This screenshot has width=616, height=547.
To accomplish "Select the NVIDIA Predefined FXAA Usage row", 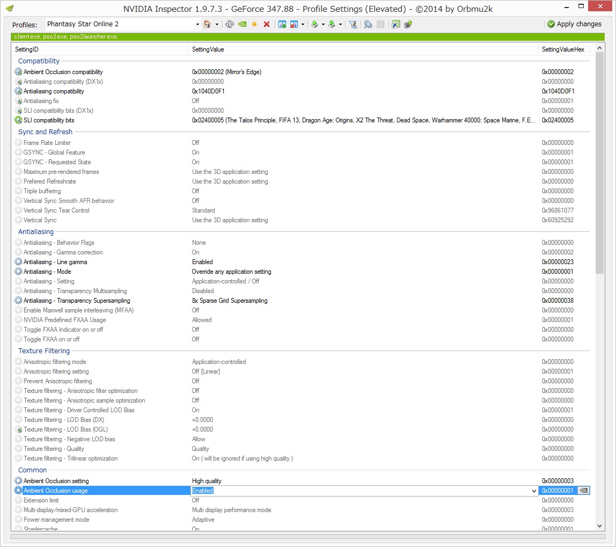I will pos(302,320).
